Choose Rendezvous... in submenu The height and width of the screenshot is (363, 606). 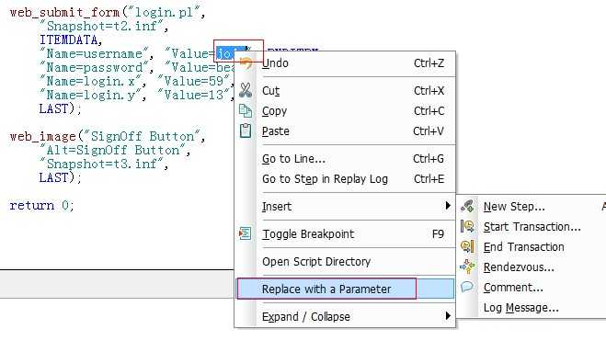pyautogui.click(x=532, y=267)
